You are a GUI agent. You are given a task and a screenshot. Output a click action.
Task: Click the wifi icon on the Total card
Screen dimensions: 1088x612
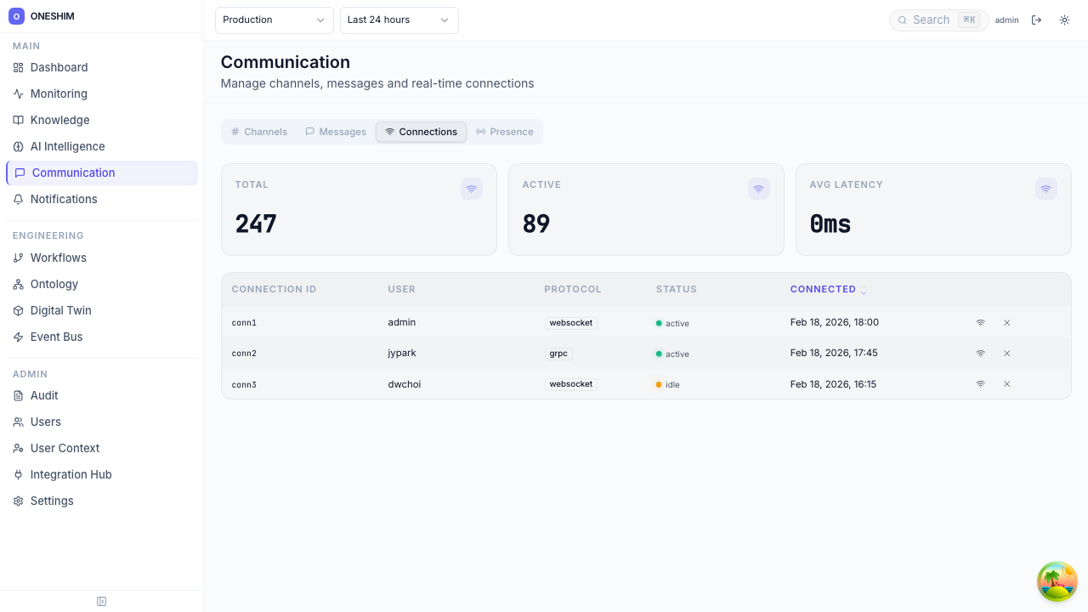click(472, 190)
